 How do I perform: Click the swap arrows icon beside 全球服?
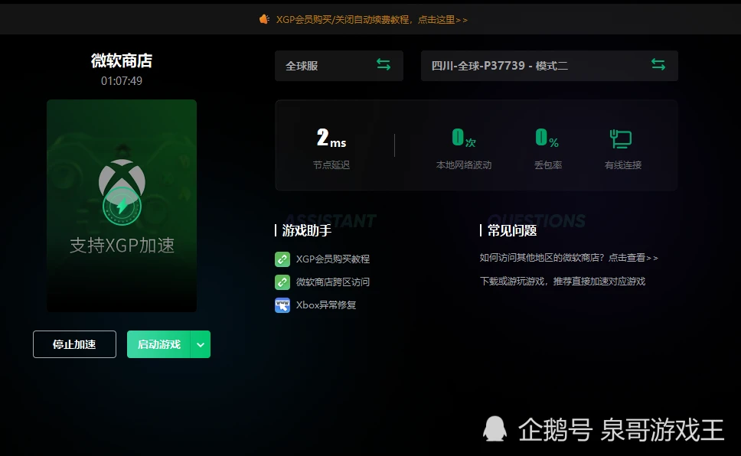point(384,64)
